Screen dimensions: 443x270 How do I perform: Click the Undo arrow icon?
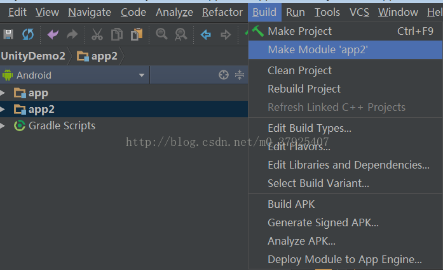click(x=53, y=34)
